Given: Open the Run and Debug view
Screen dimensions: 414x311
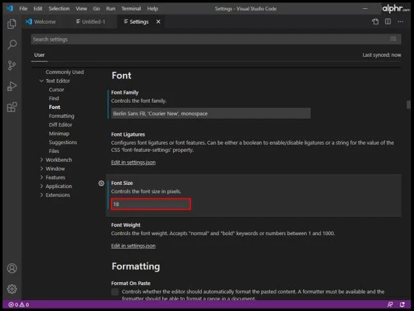Looking at the screenshot, I should click(x=11, y=87).
